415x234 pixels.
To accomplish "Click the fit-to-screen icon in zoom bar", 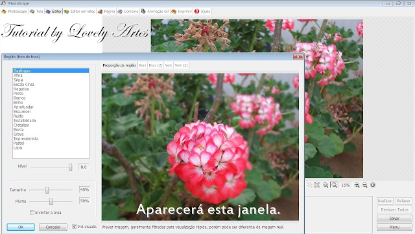I will click(317, 185).
